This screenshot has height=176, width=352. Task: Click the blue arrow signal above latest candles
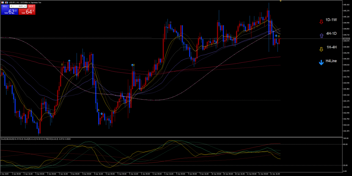[276, 36]
